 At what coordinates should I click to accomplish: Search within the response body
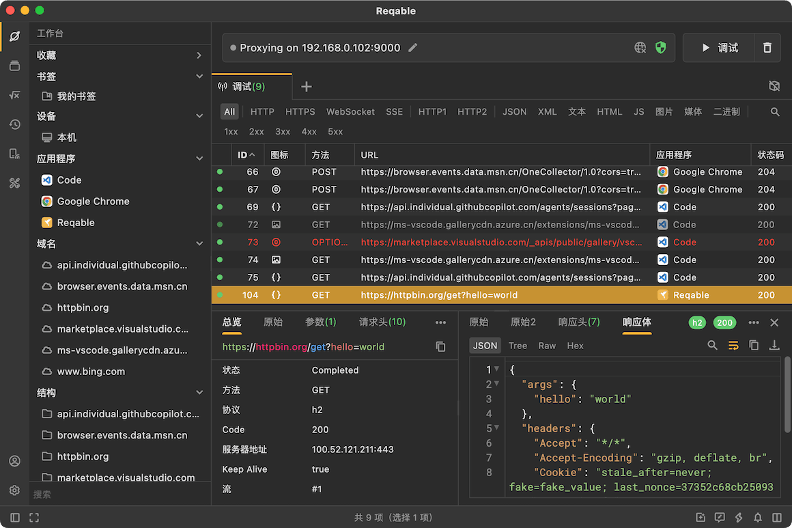click(x=712, y=346)
